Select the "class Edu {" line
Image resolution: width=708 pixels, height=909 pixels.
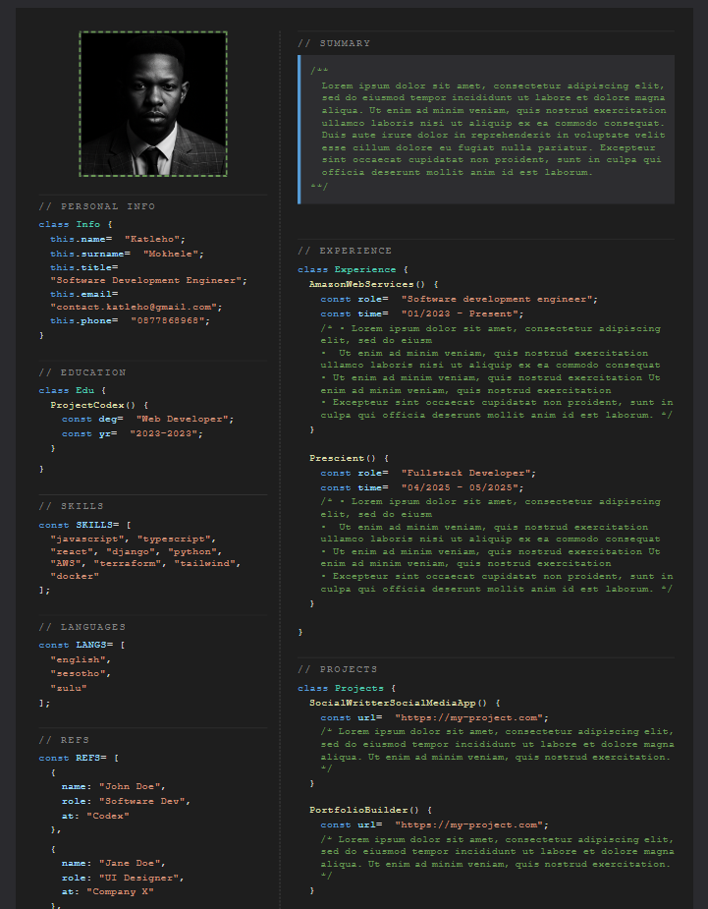click(x=73, y=390)
